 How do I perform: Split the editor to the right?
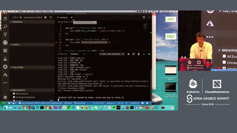tap(144, 17)
